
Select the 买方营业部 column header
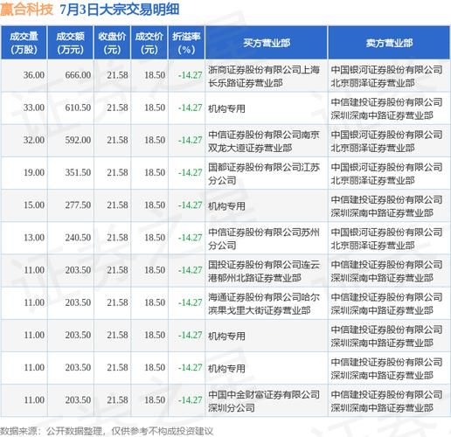pos(267,43)
